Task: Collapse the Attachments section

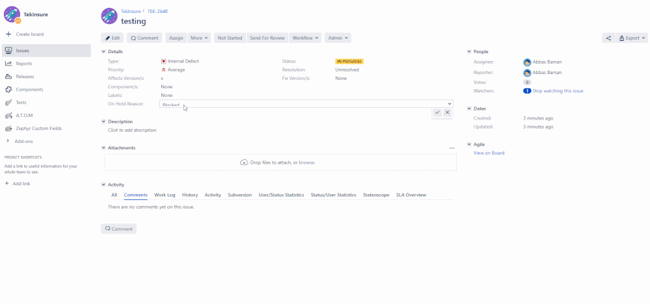Action: 103,147
